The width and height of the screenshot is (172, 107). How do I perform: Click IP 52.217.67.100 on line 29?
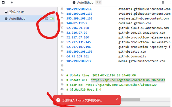click(x=78, y=37)
